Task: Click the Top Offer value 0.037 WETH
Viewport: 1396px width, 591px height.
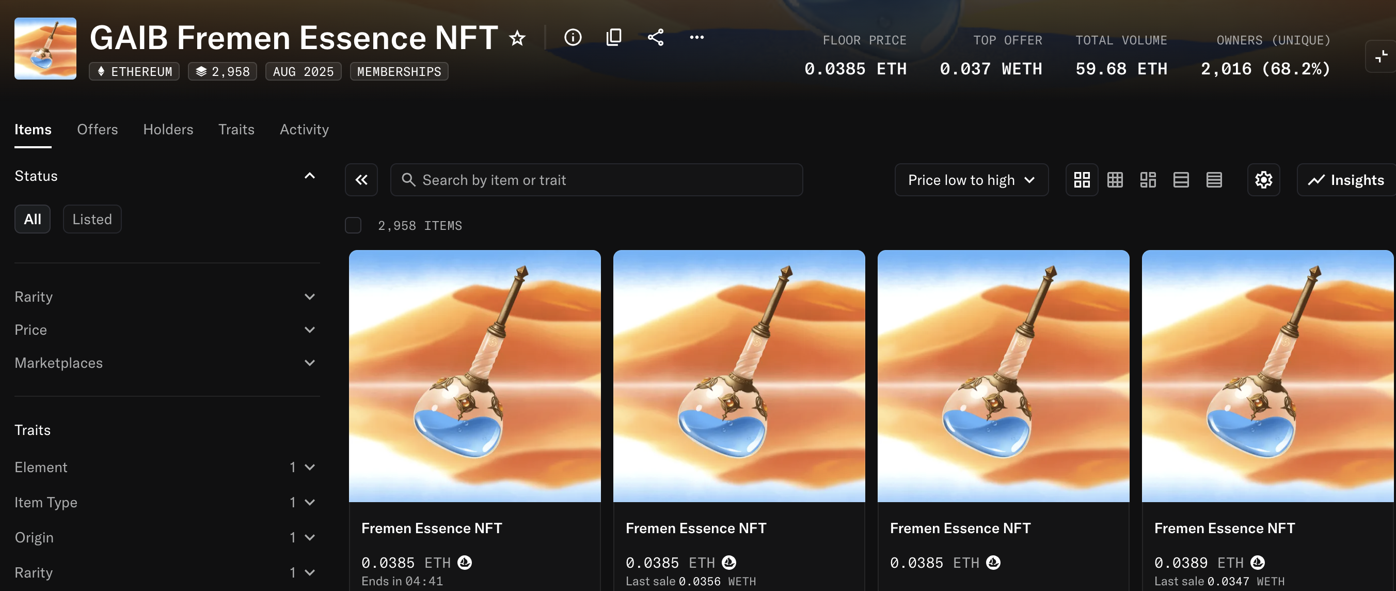Action: [991, 69]
